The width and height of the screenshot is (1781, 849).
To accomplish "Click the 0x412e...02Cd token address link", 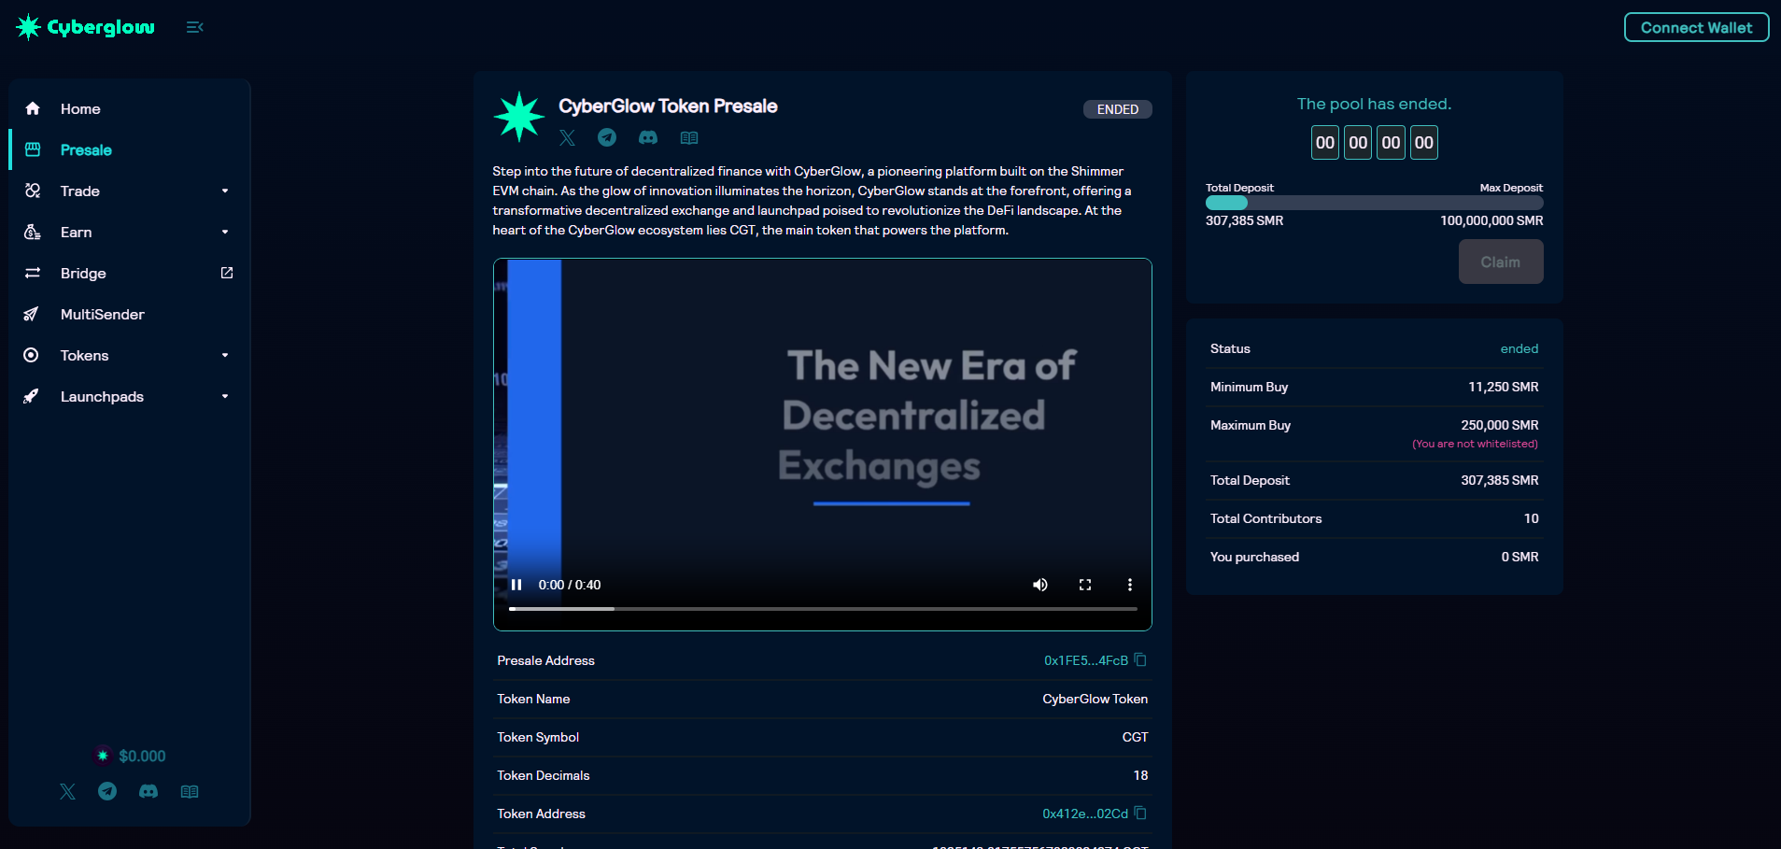I will [x=1085, y=814].
